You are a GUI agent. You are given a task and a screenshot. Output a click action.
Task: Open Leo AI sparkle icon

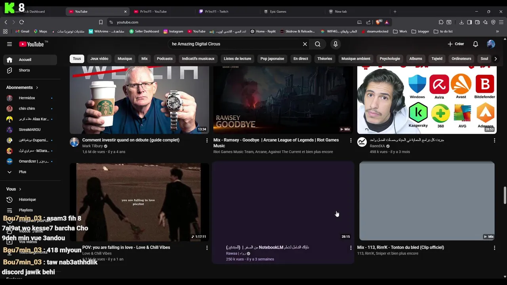[485, 22]
